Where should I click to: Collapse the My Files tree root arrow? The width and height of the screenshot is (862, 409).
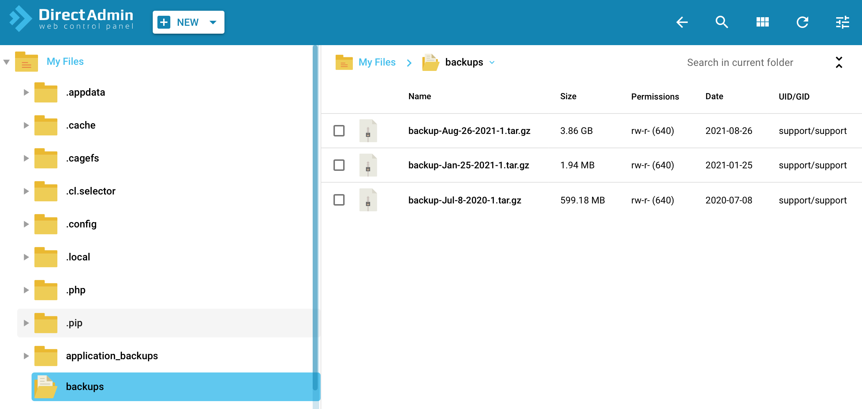(6, 62)
